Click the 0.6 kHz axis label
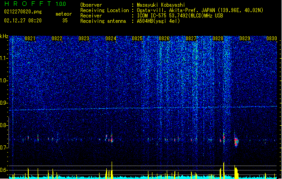The height and width of the screenshot is (179, 282). pos(4,170)
